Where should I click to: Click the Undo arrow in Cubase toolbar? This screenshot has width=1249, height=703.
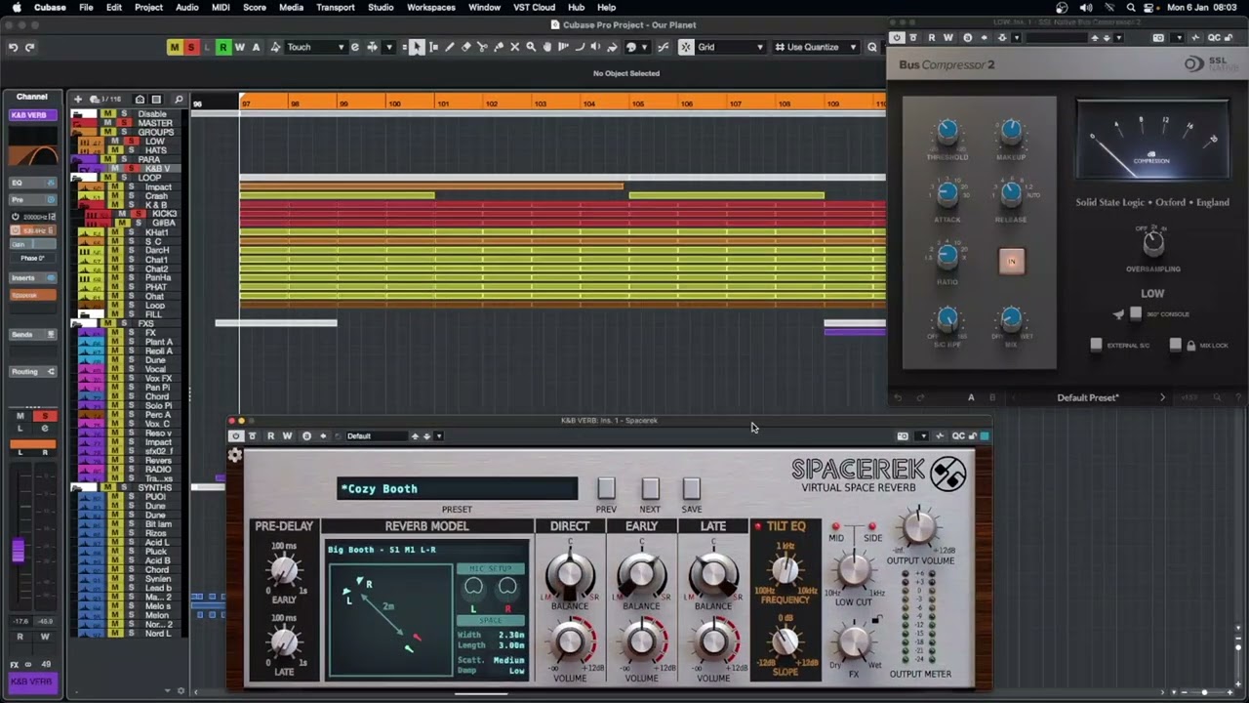13,47
